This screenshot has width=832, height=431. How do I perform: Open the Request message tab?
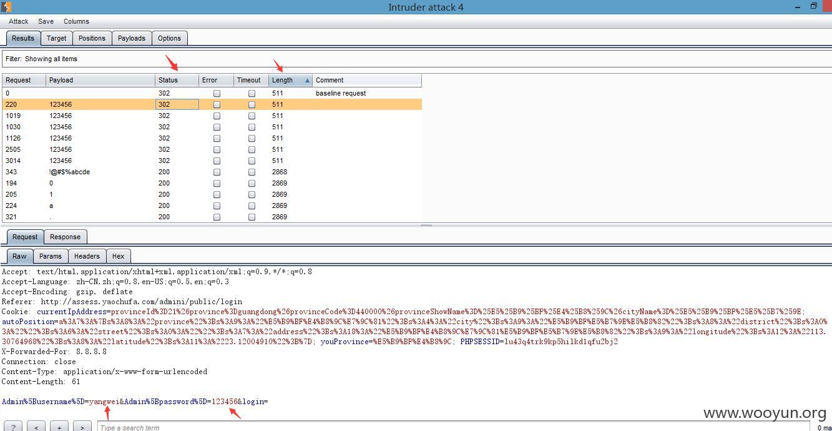click(25, 237)
